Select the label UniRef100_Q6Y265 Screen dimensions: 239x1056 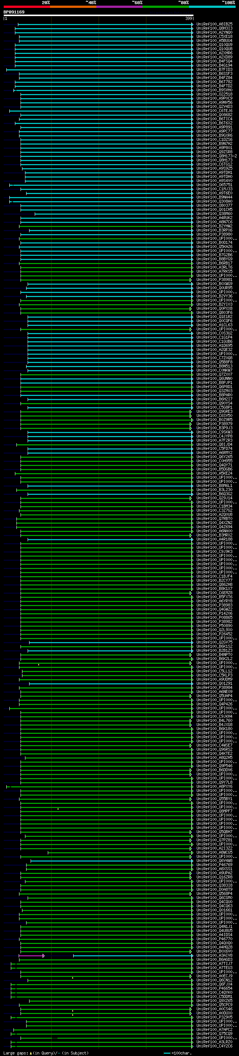[x=214, y=457]
